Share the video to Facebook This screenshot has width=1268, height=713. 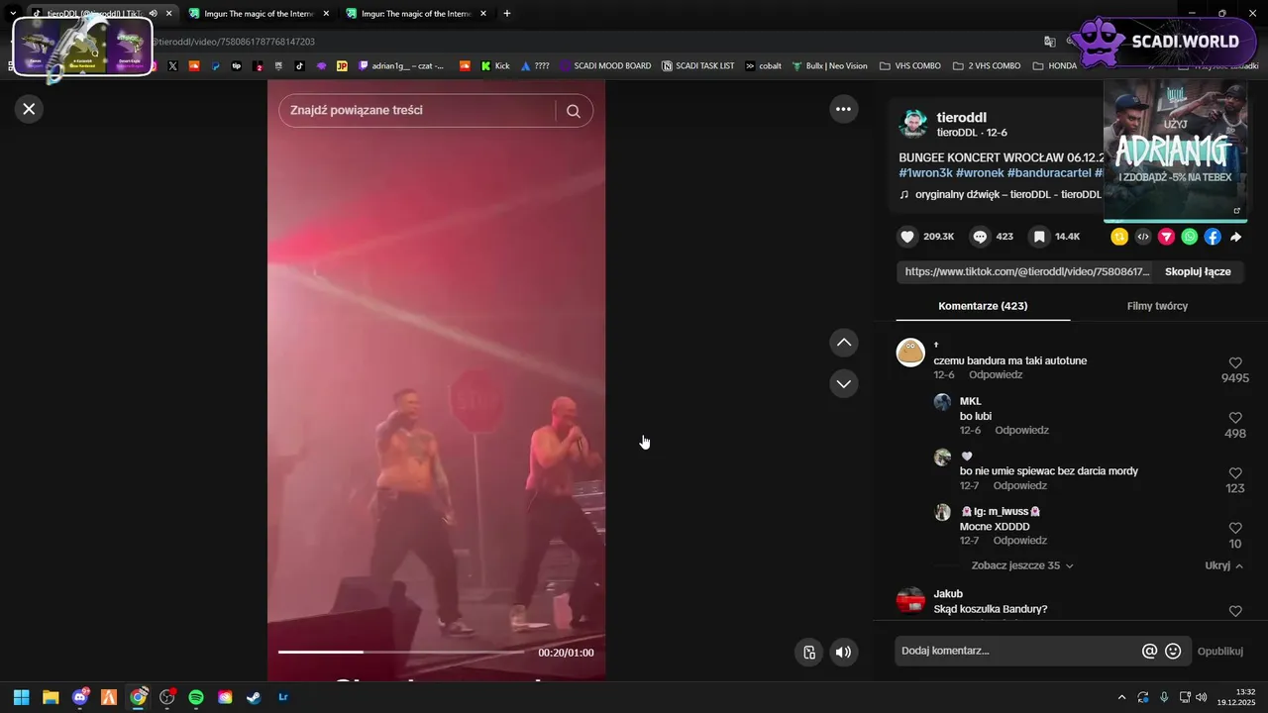1213,237
